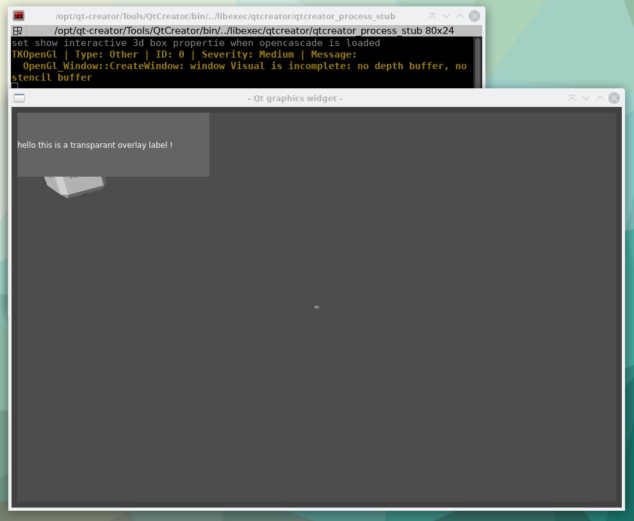Viewport: 634px width, 521px height.
Task: Minimize the qtcreator_process_stub terminal window
Action: (446, 16)
